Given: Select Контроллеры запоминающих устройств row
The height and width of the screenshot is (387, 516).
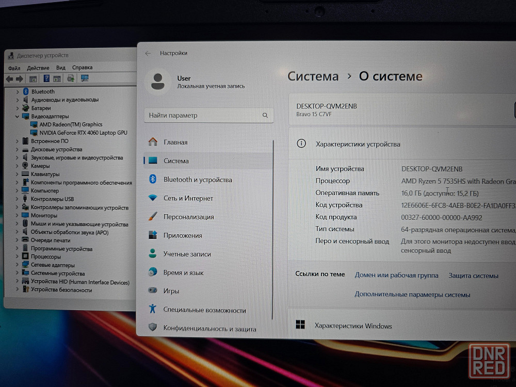Looking at the screenshot, I should point(79,207).
